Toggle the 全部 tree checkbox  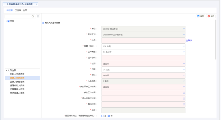point(9,21)
